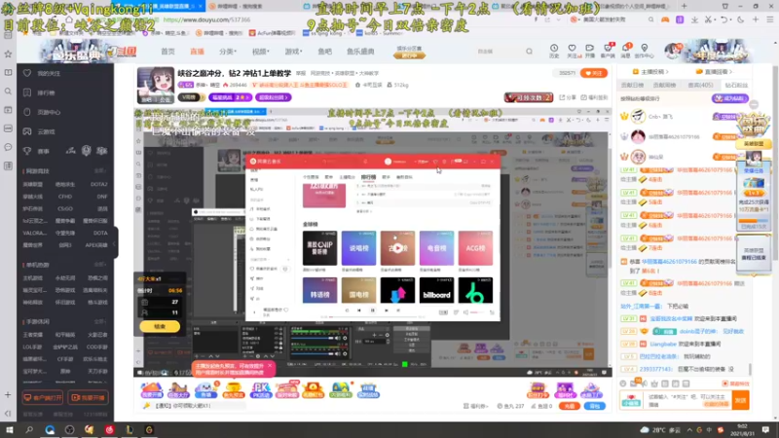Click the yellow 结束 button on the timer widget

tap(160, 327)
